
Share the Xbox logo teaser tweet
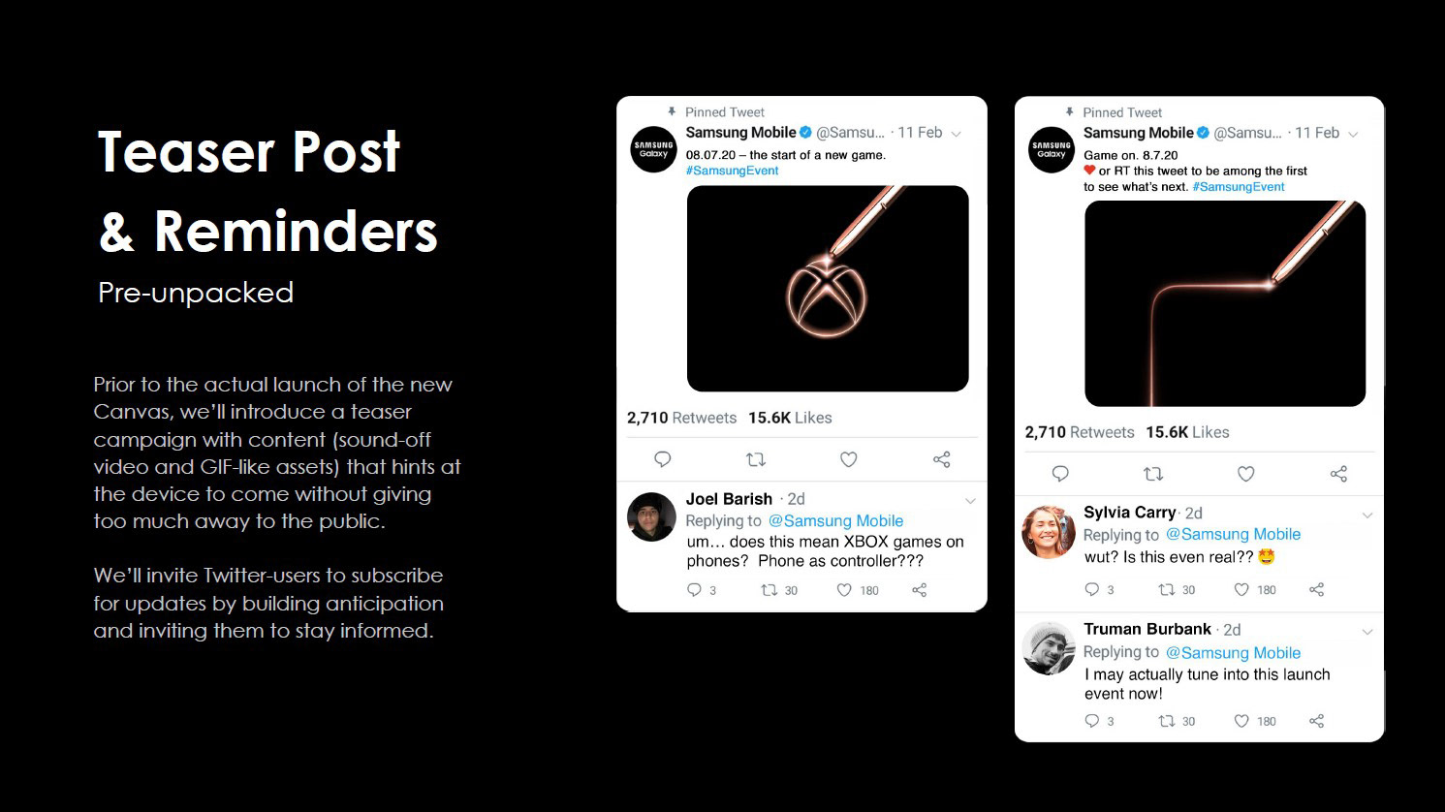click(941, 459)
